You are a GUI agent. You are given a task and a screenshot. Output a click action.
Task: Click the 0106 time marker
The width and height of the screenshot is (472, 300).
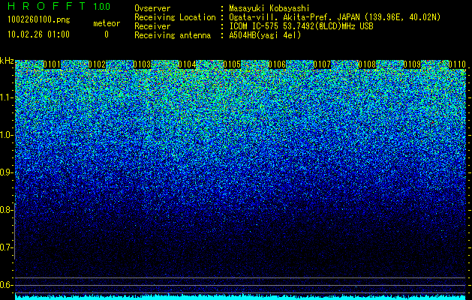(x=277, y=64)
